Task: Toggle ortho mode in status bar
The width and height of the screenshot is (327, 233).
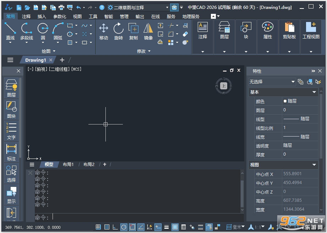Action: (115, 227)
